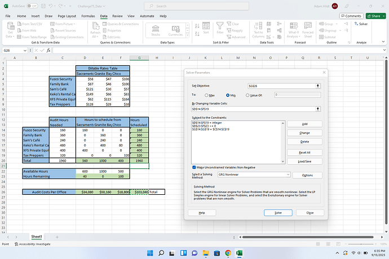Open the Forecast Sheet tool
The height and width of the screenshot is (259, 389).
308,30
